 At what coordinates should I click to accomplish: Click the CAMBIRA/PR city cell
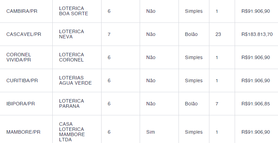pyautogui.click(x=22, y=11)
